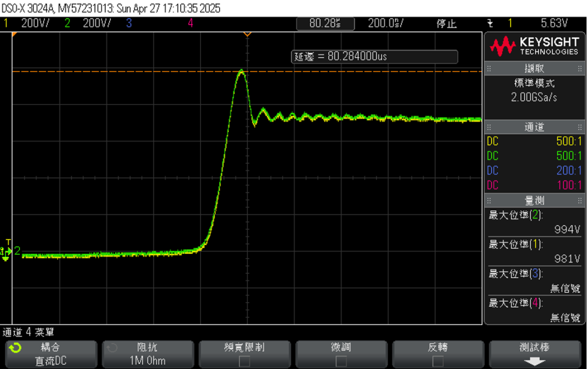This screenshot has width=587, height=369.
Task: Click the 80.28µs delay value box
Action: (x=325, y=23)
